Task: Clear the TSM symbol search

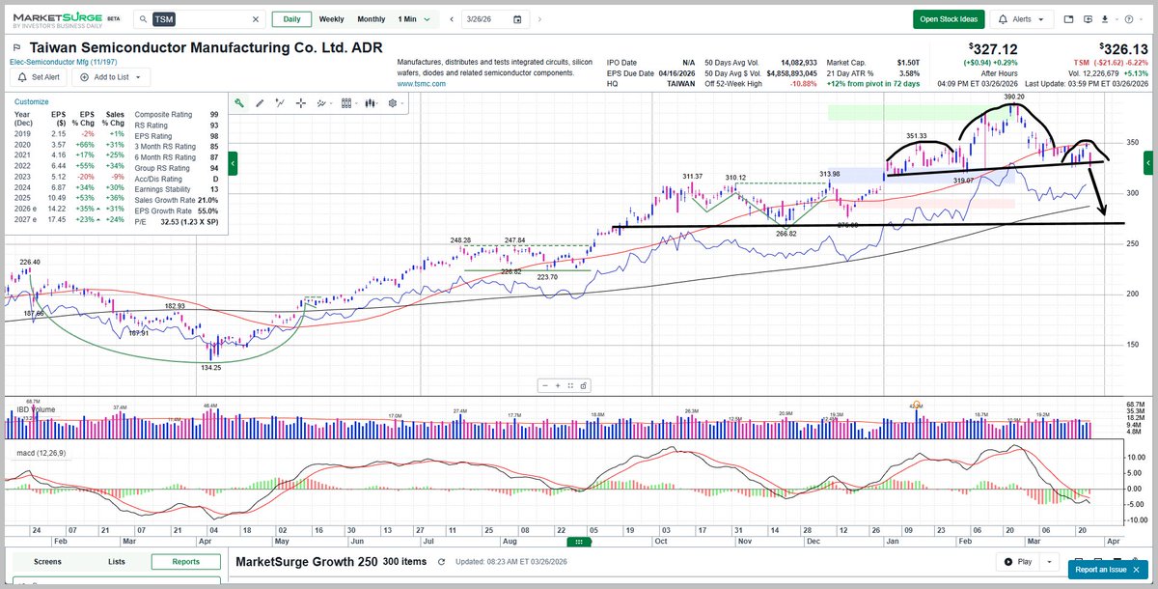Action: click(x=256, y=19)
